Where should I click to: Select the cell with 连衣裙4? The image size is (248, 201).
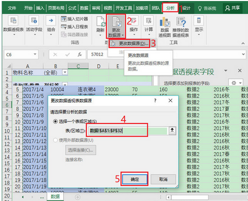pos(87,89)
